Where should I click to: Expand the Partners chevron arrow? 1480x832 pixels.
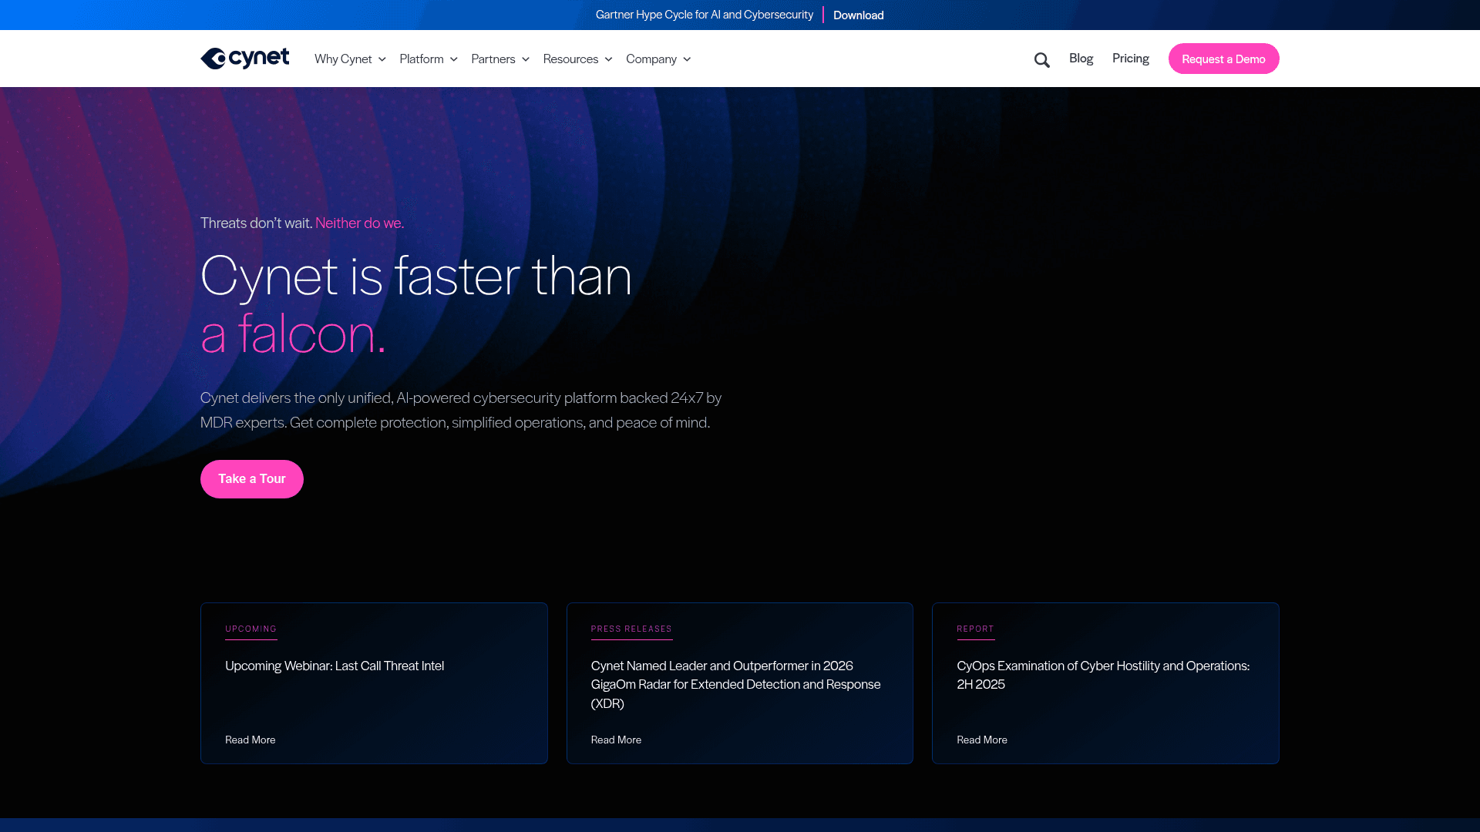point(525,59)
